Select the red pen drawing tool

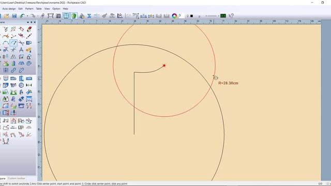coord(29,29)
